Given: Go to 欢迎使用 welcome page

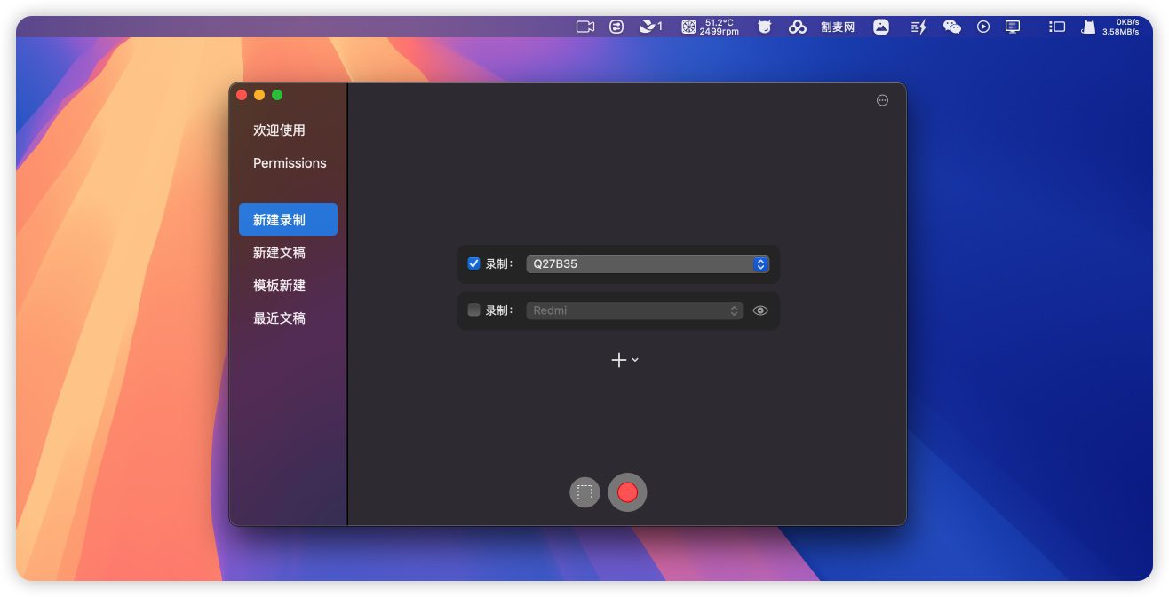Looking at the screenshot, I should tap(279, 130).
